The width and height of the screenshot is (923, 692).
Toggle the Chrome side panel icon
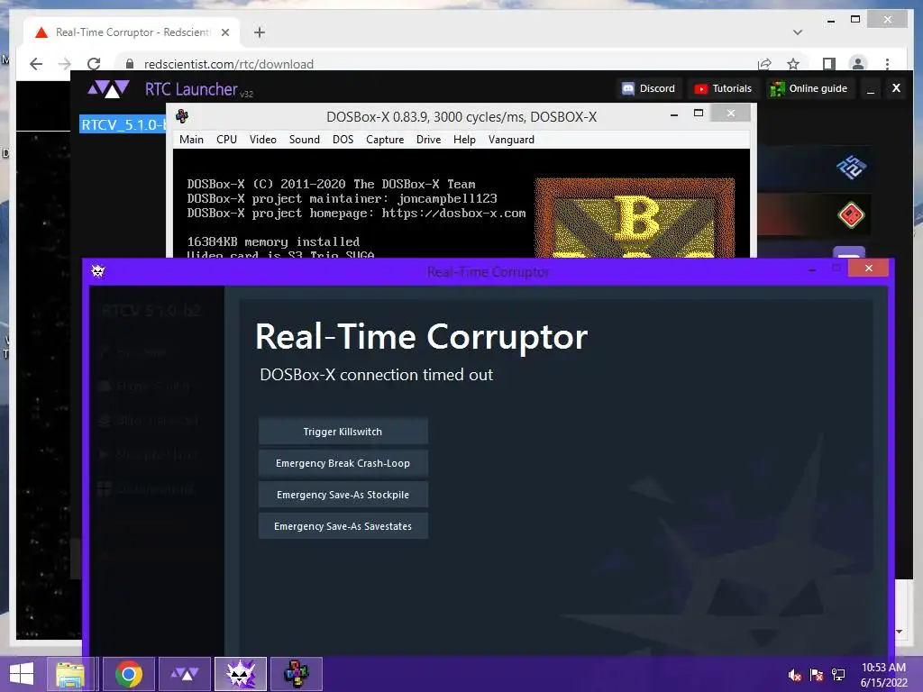(829, 64)
